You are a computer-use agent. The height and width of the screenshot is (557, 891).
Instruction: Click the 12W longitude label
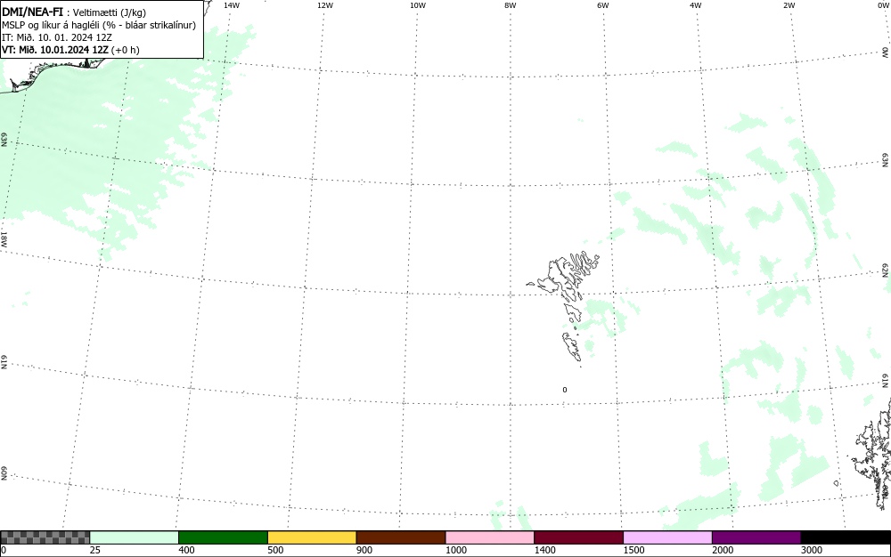point(324,5)
